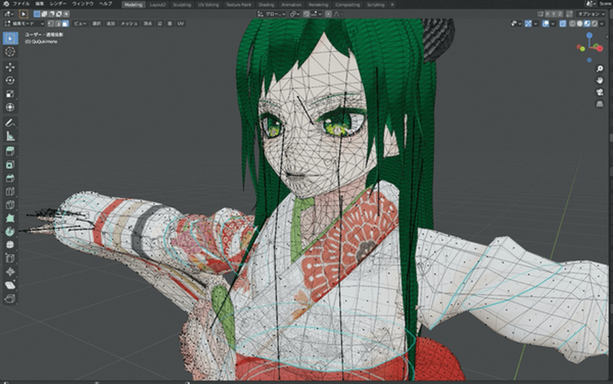Select the Shrink/Fatten tool
Screen dimensions: 613x384
tap(10, 272)
